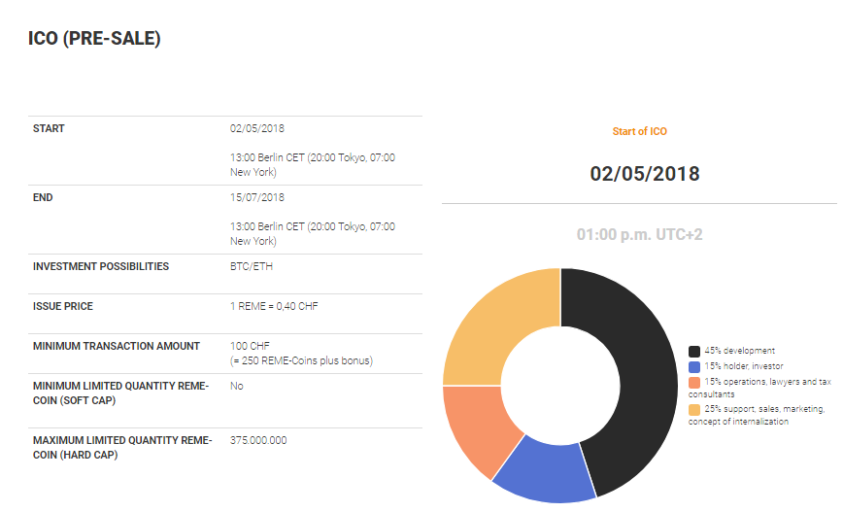Click the orange 'Start of ICO' label
Viewport: 843px width, 512px height.
pyautogui.click(x=639, y=131)
